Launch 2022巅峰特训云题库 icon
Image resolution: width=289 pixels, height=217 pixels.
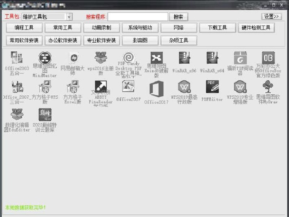pyautogui.click(x=45, y=115)
